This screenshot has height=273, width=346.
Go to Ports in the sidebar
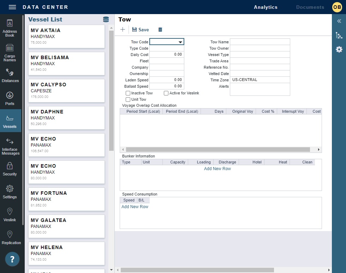point(10,99)
